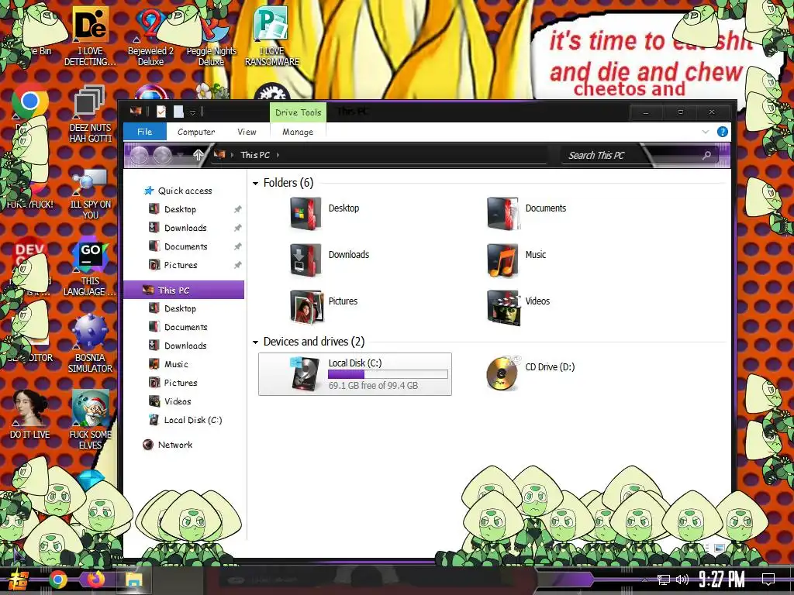Open the volume speaker tray icon
Viewport: 794px width, 595px height.
(682, 580)
